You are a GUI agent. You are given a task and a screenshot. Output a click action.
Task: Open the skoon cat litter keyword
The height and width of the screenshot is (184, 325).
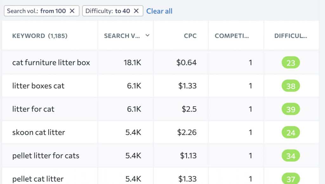tap(38, 132)
